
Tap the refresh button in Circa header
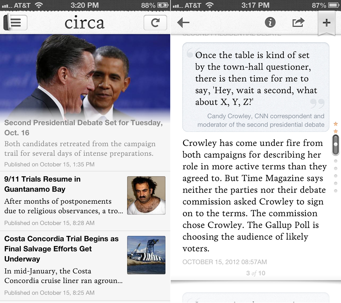click(155, 23)
